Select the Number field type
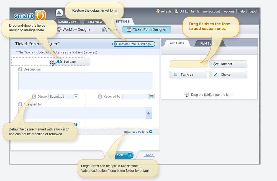 point(228,64)
